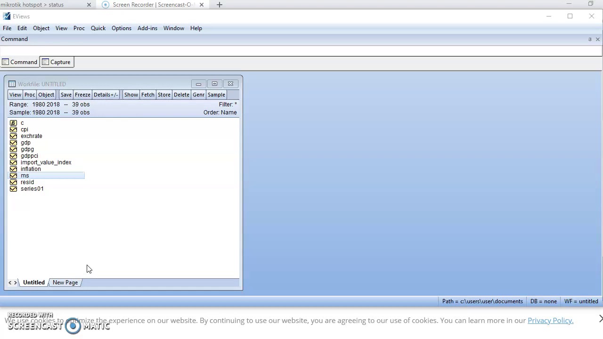Close the Command pane
Image resolution: width=603 pixels, height=339 pixels.
pos(598,39)
